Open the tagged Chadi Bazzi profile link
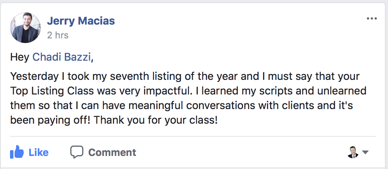This screenshot has width=388, height=169. [62, 57]
